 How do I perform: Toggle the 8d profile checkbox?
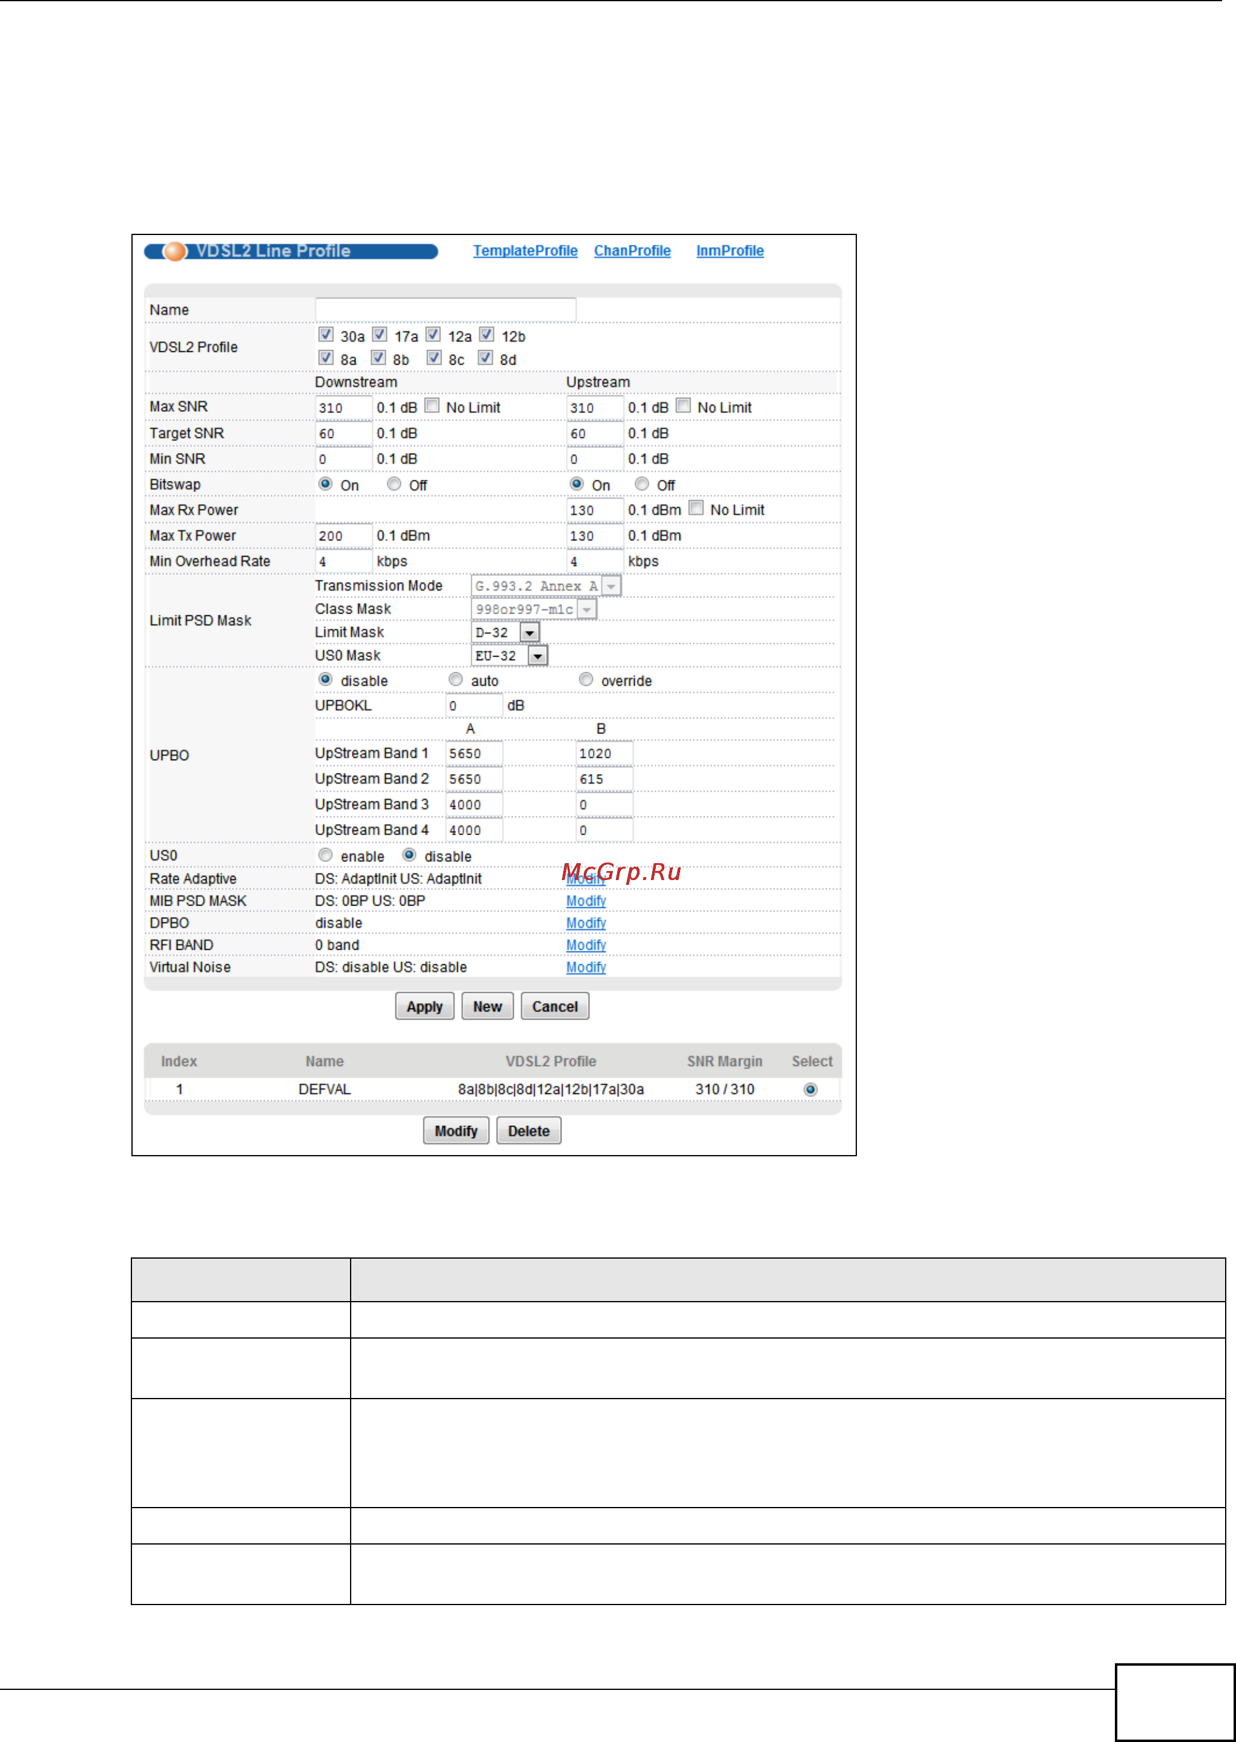tap(485, 358)
